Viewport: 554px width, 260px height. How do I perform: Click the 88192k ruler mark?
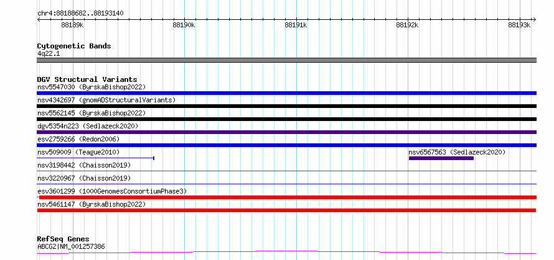407,25
